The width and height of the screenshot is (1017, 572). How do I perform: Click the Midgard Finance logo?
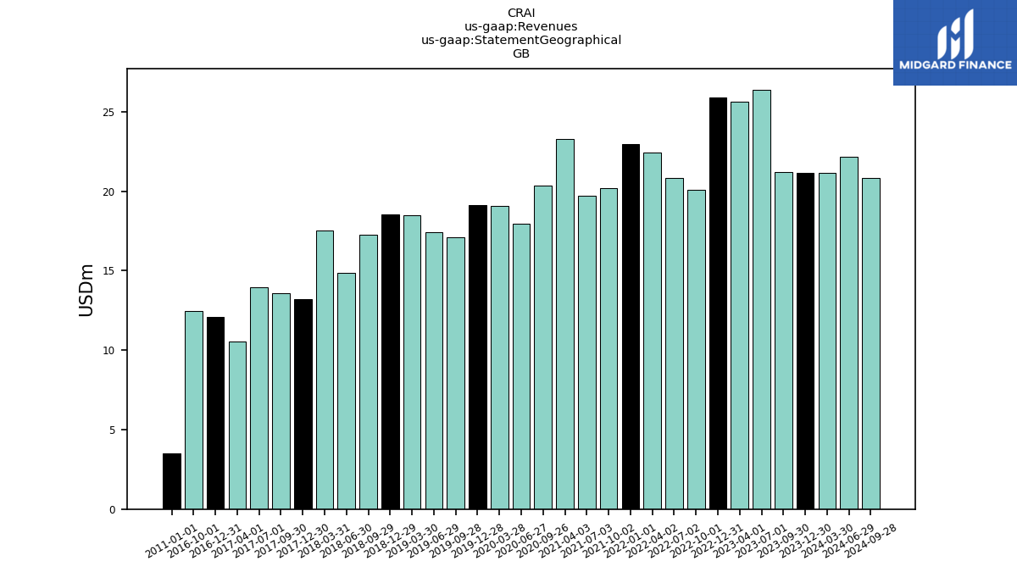coord(955,42)
